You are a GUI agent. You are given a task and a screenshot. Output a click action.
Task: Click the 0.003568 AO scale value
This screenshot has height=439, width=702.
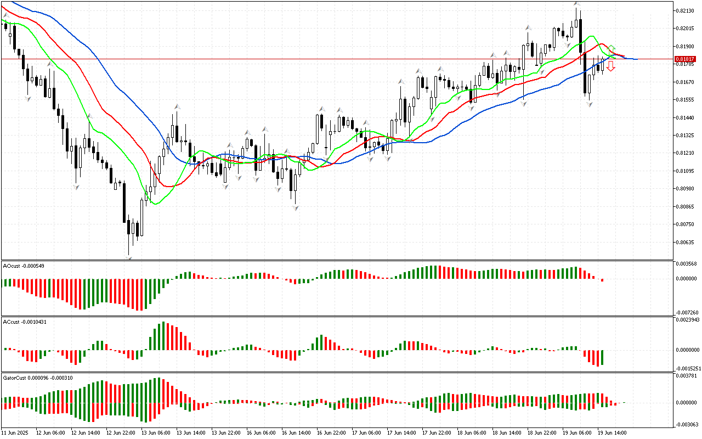[687, 264]
